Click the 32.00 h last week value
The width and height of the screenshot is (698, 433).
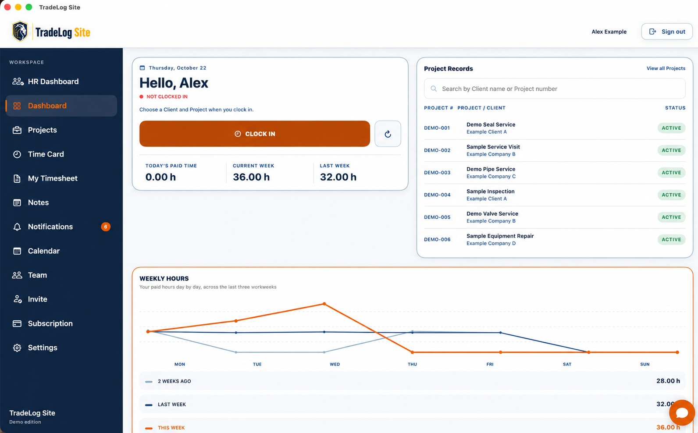click(x=338, y=177)
